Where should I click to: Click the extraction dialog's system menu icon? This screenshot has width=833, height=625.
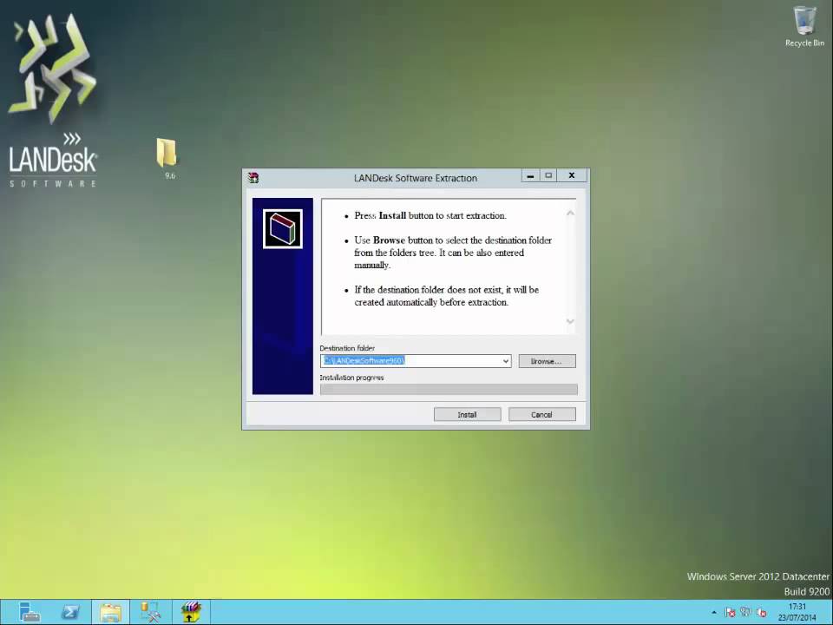point(253,177)
